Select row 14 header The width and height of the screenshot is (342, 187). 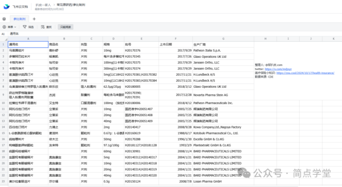coord(3,127)
